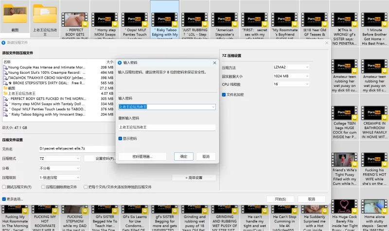This screenshot has width=389, height=231.
Task: Toggle the 文件名加密 checkbox
Action: pos(224,95)
